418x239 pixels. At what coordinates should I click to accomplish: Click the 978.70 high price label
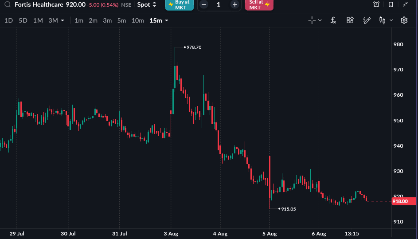tap(194, 47)
